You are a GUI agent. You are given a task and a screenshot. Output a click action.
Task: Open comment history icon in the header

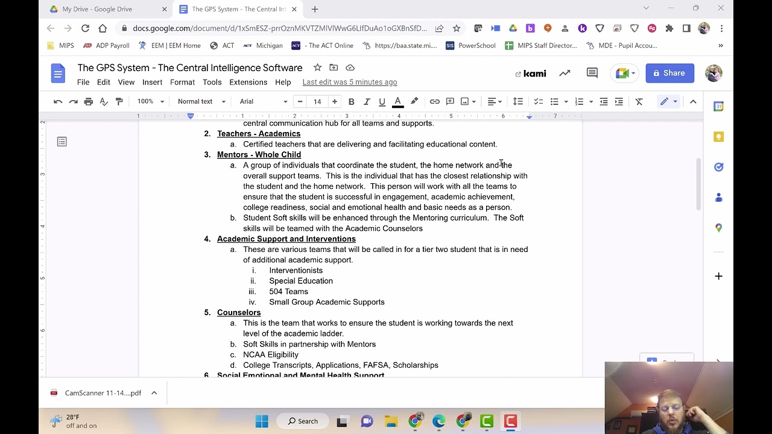(x=592, y=73)
